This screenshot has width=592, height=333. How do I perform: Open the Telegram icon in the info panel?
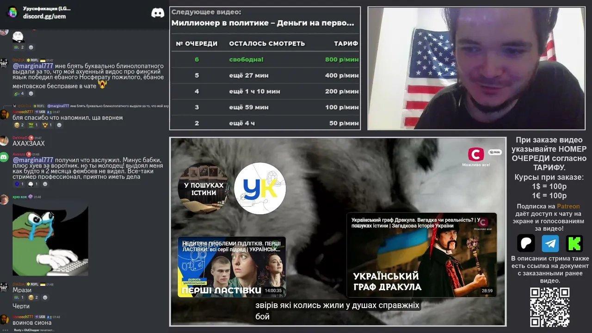(550, 243)
